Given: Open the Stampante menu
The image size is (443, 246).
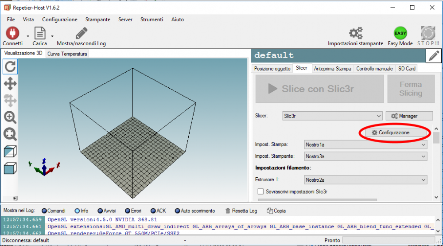Looking at the screenshot, I should (x=97, y=20).
